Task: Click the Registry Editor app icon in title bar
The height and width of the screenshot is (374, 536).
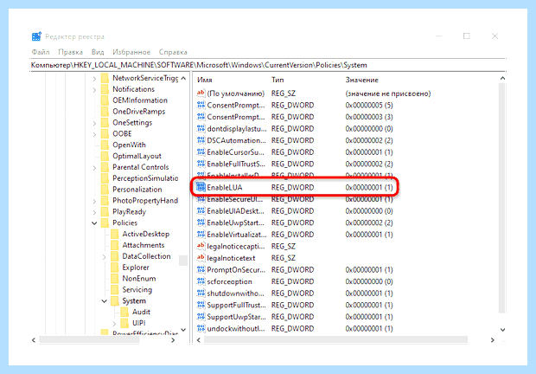Action: (36, 36)
